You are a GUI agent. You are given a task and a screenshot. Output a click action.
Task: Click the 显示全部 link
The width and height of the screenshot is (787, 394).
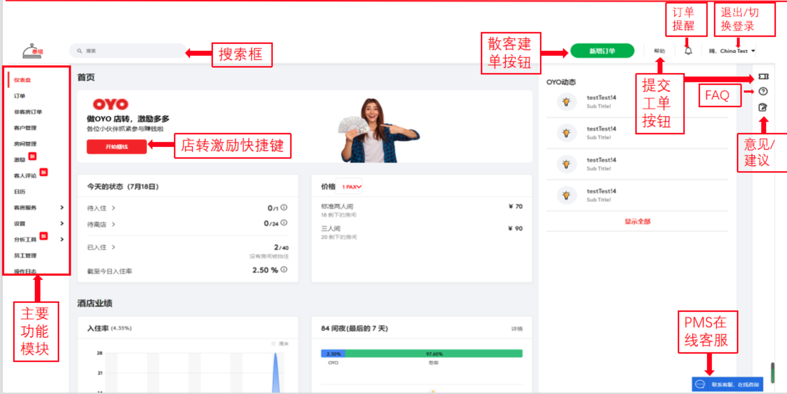[637, 221]
